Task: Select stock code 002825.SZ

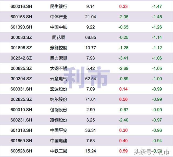Action: point(21,99)
